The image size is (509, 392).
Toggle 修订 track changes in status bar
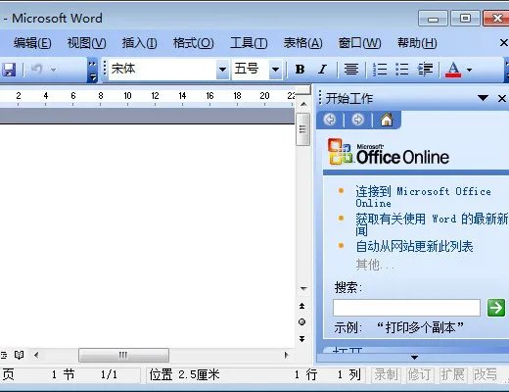(419, 374)
